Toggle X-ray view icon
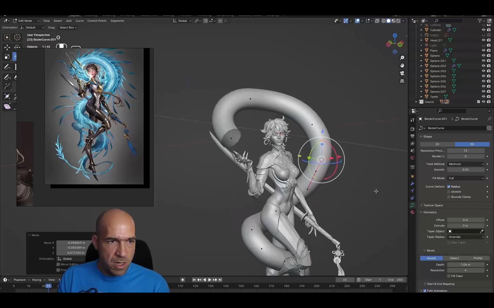 tap(377, 21)
